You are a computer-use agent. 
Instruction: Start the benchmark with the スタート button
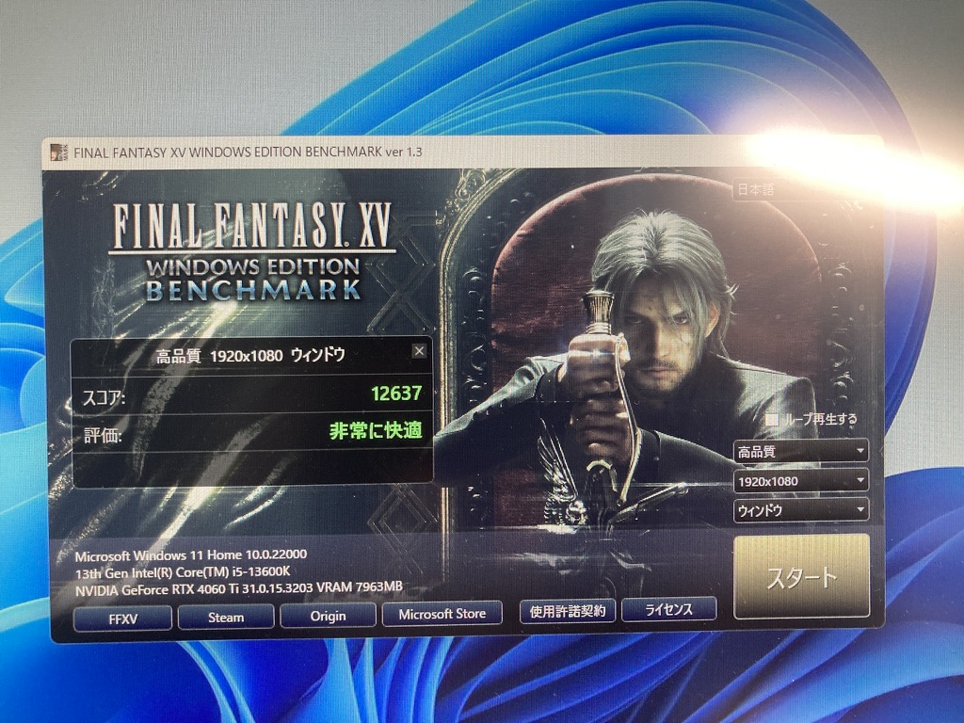point(802,577)
